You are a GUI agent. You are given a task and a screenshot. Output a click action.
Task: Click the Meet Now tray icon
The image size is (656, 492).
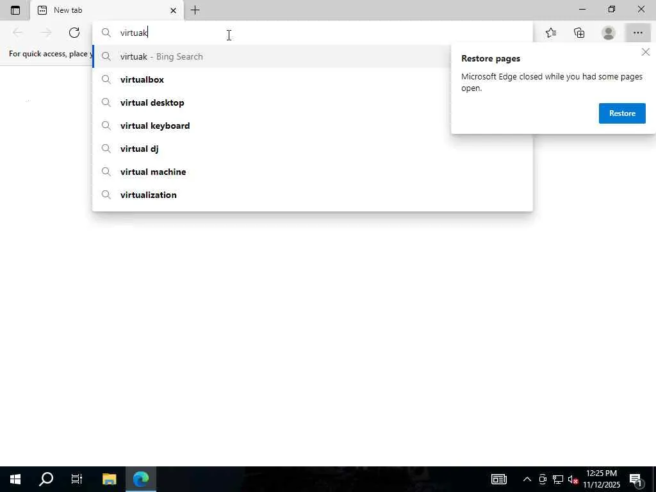(543, 479)
